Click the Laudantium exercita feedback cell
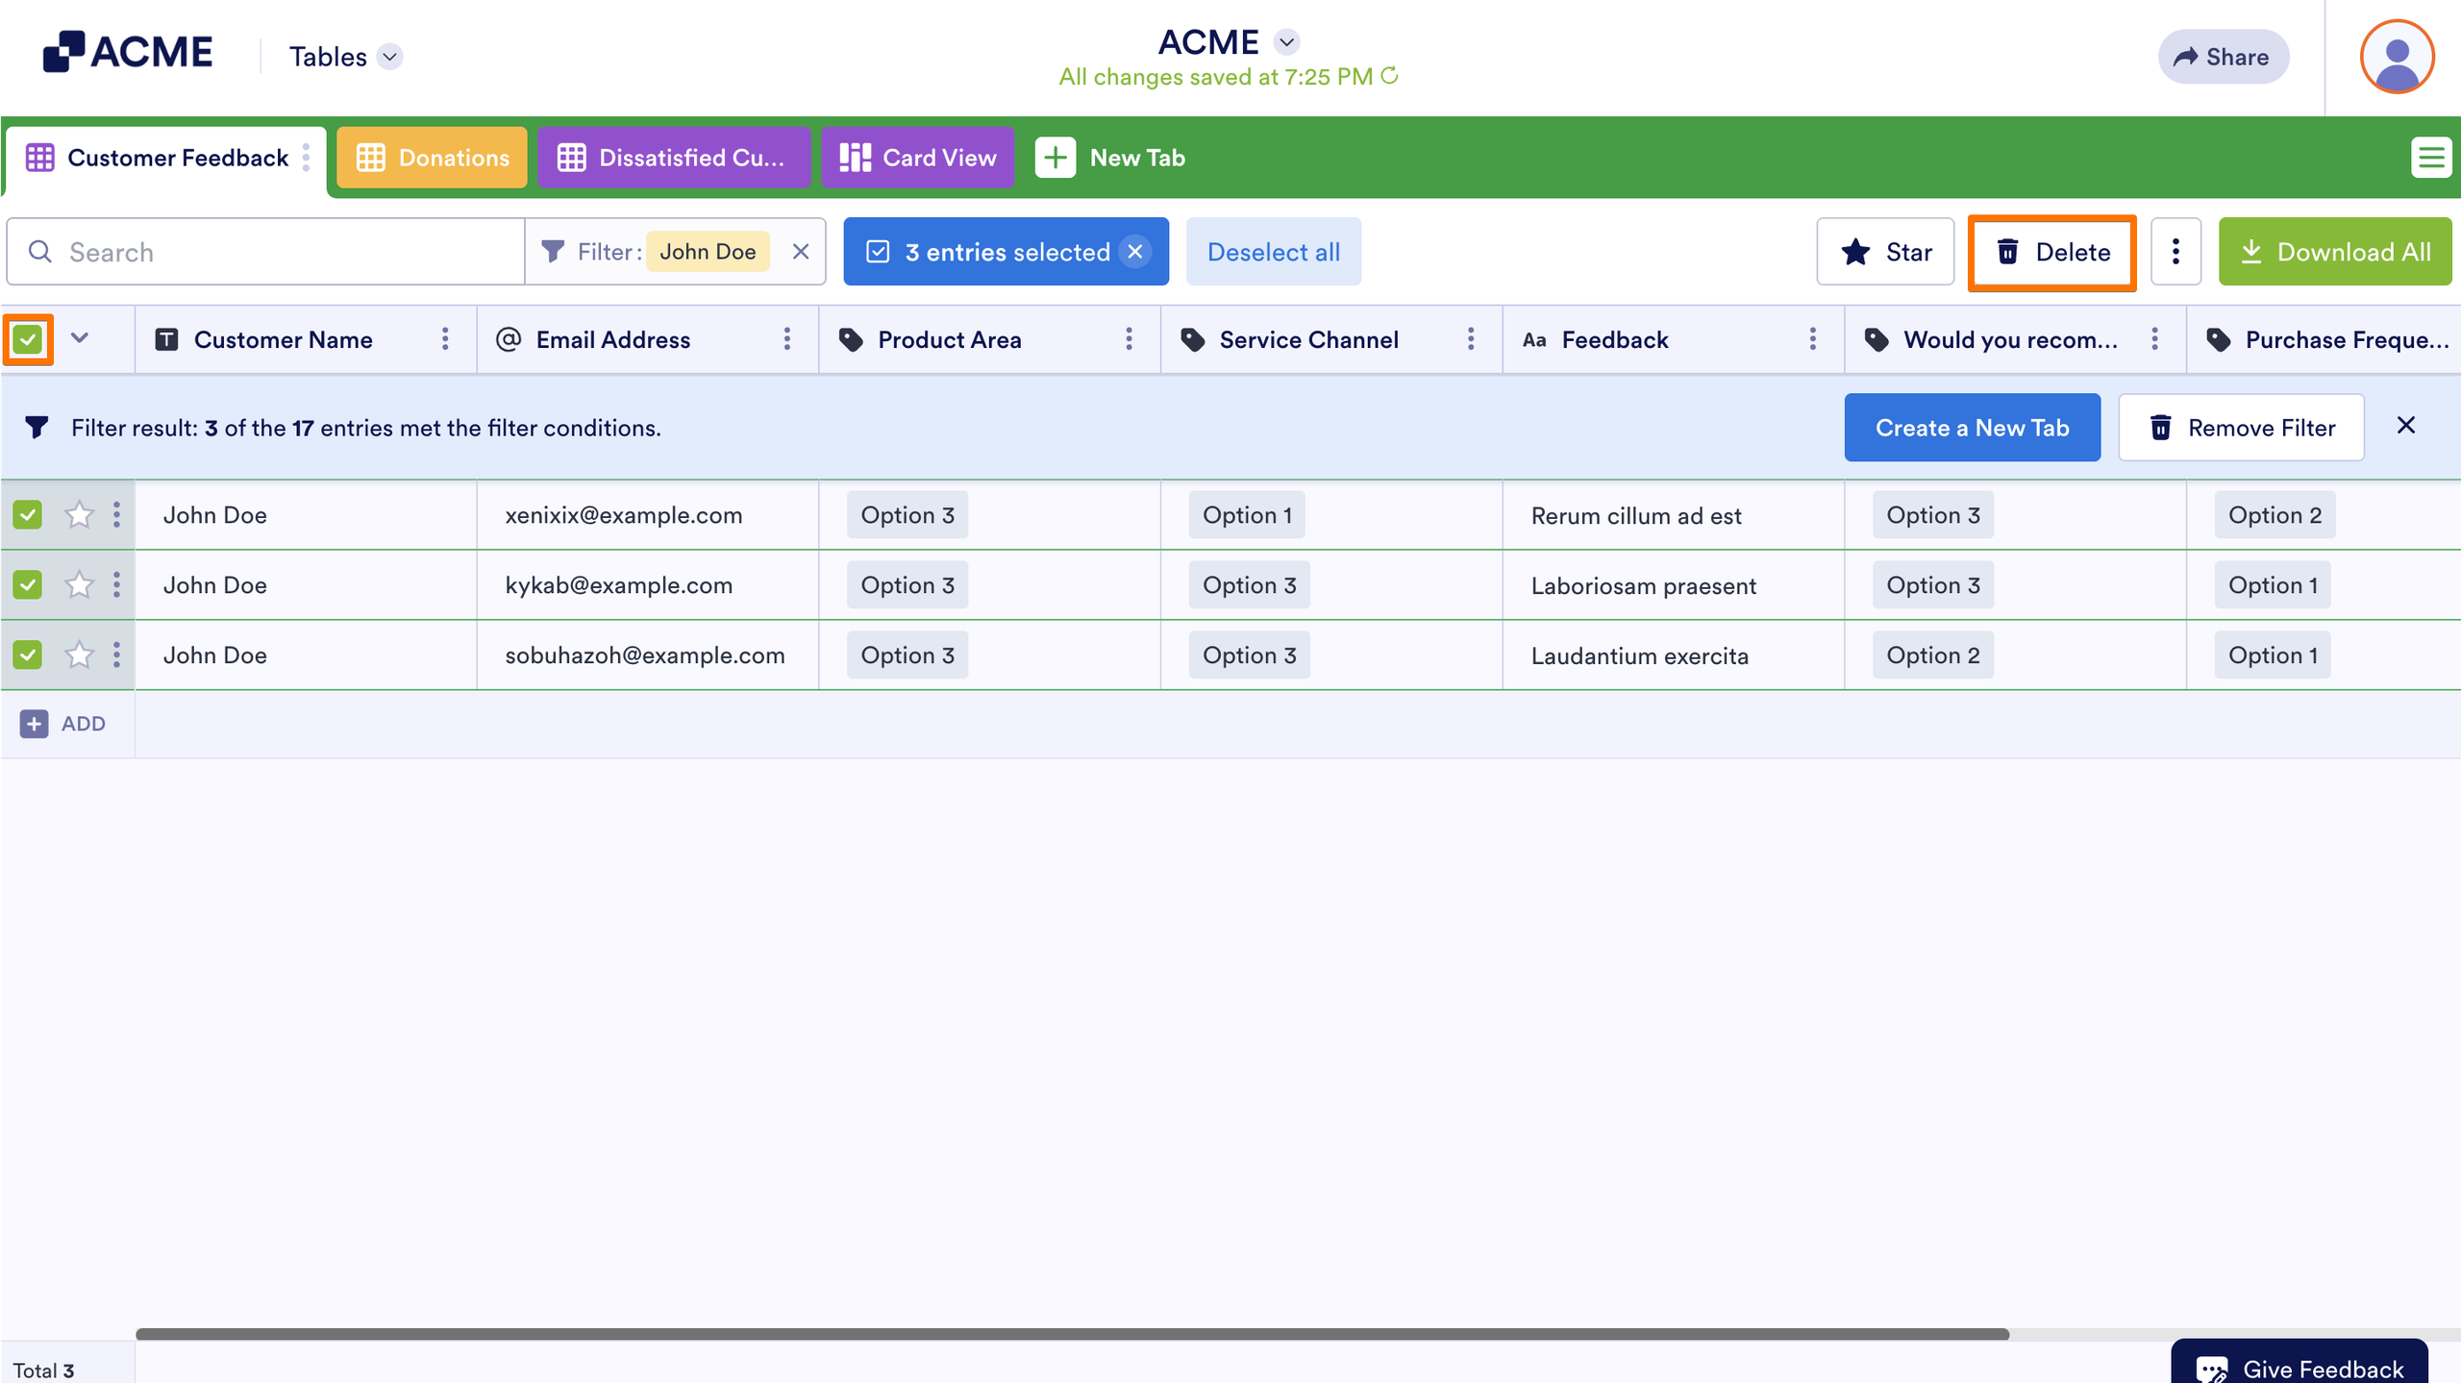 (1674, 655)
